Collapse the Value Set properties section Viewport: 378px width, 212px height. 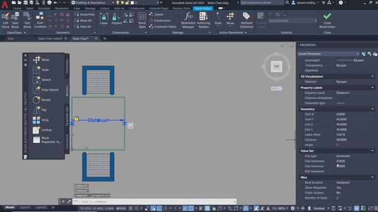click(x=372, y=151)
